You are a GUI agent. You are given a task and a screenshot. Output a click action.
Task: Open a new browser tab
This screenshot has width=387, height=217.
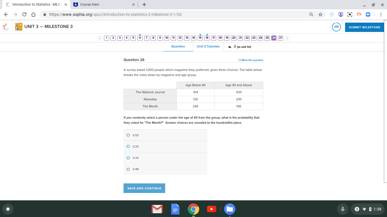(x=144, y=5)
